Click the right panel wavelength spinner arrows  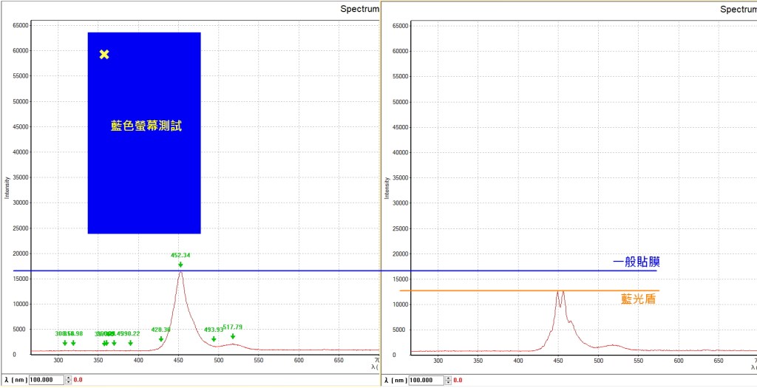[449, 380]
